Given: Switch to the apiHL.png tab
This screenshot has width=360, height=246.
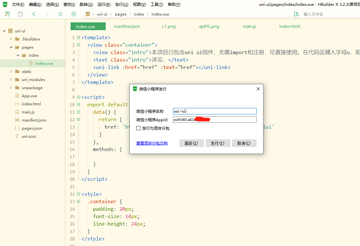Looking at the screenshot, I should (x=209, y=26).
